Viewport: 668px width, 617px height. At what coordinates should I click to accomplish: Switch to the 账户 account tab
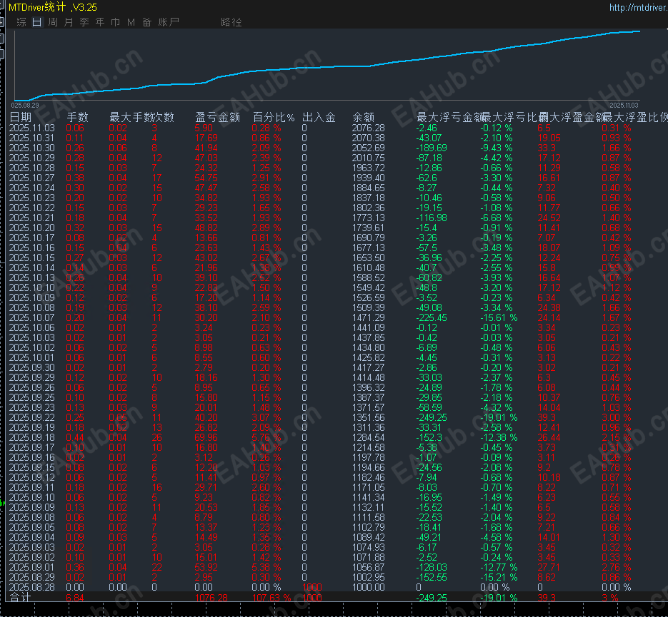pos(169,22)
